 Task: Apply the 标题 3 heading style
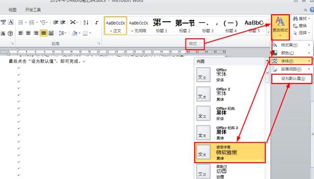point(208,26)
